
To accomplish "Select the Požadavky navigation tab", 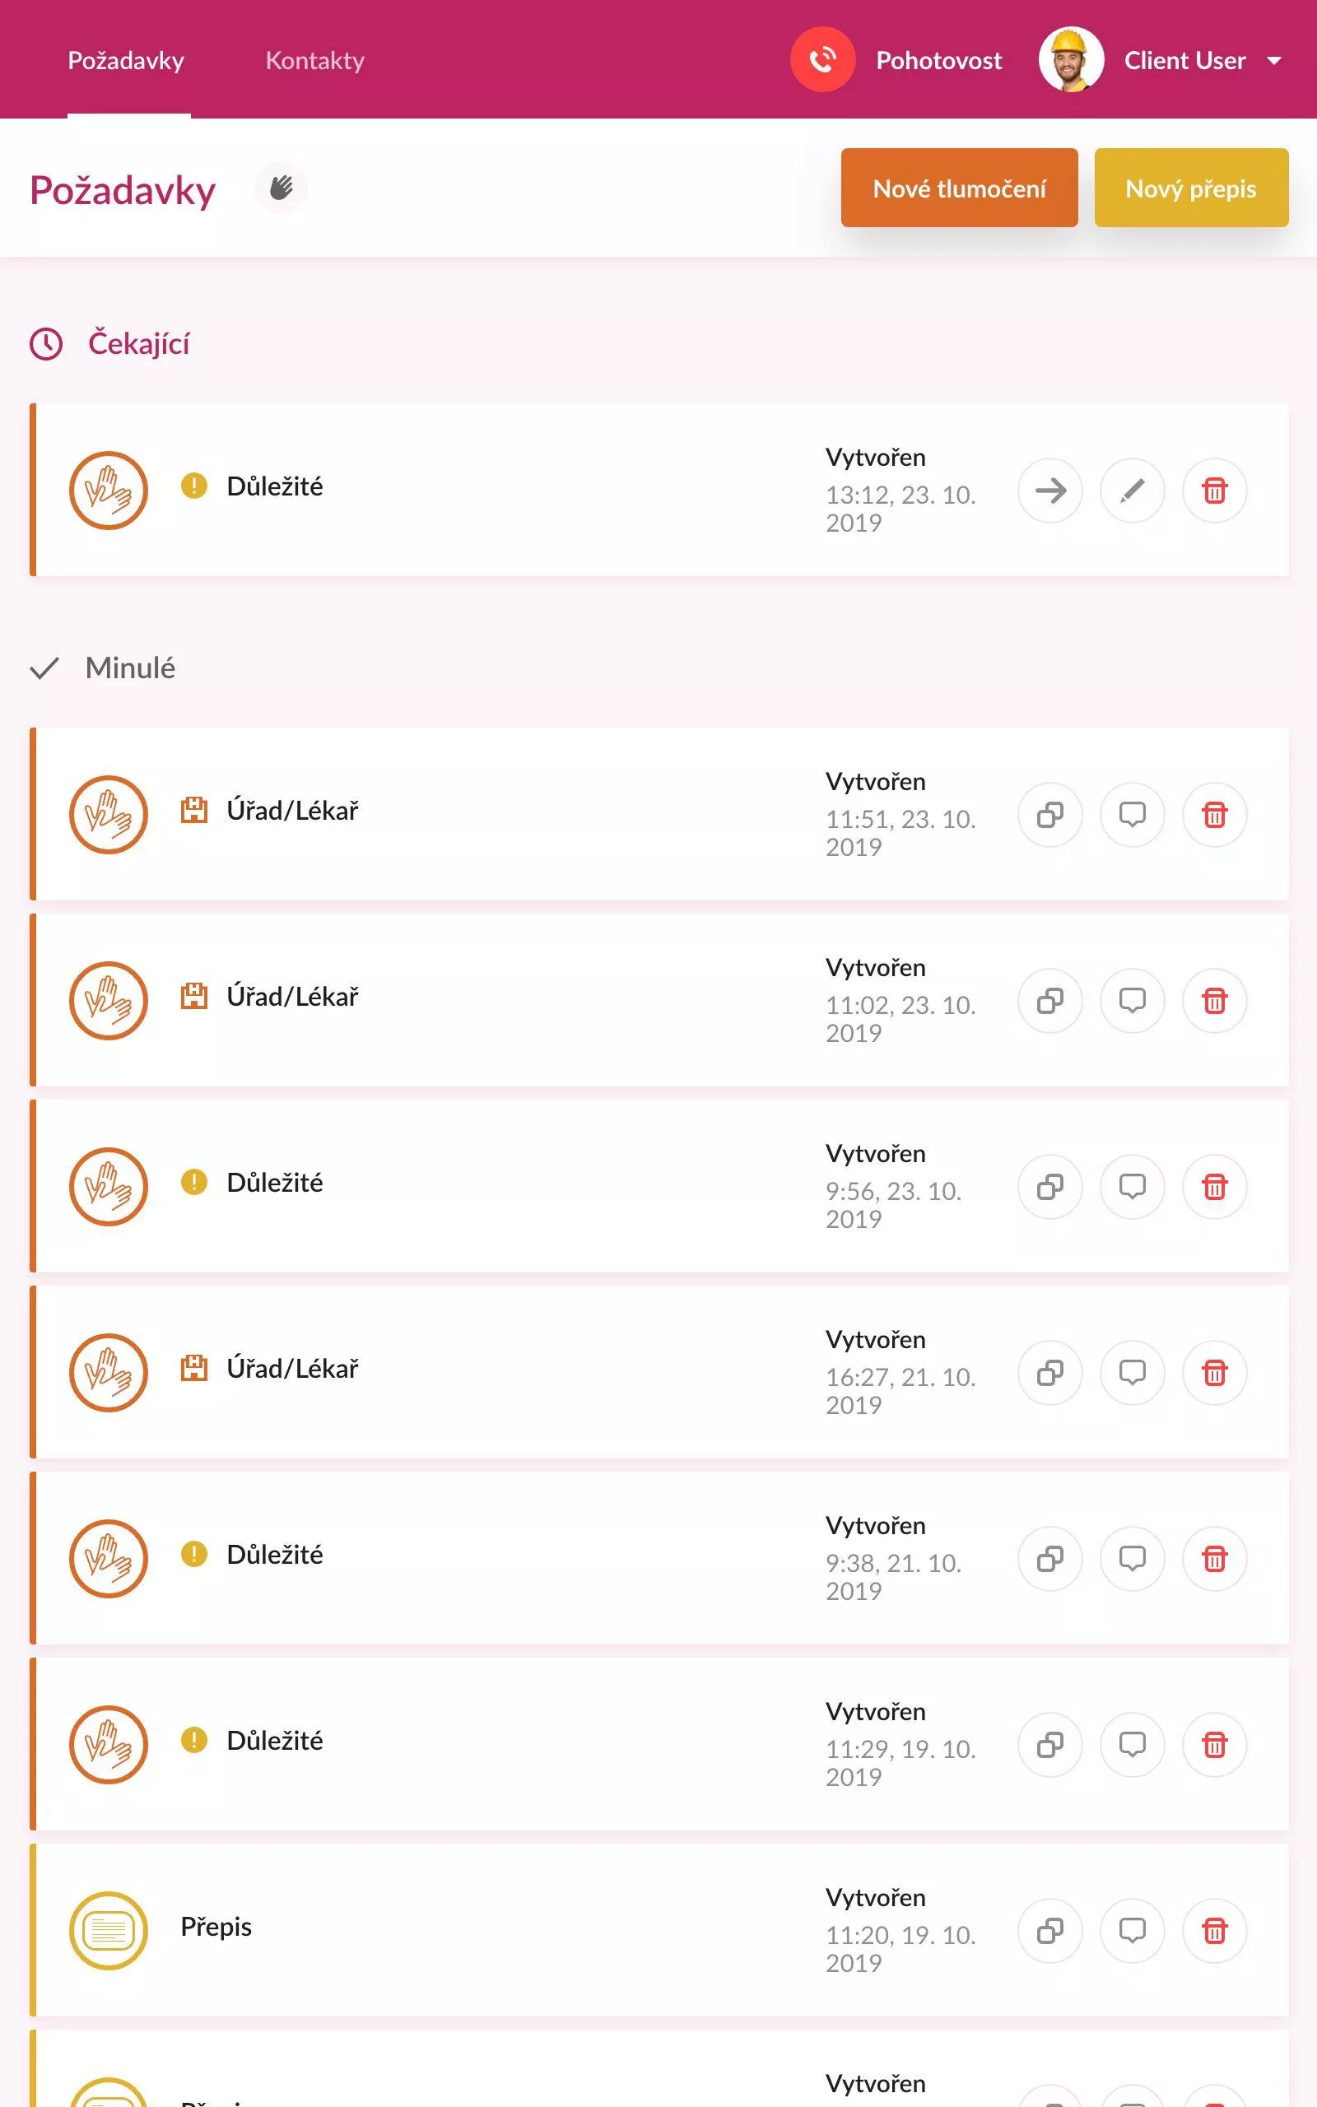I will (x=126, y=60).
